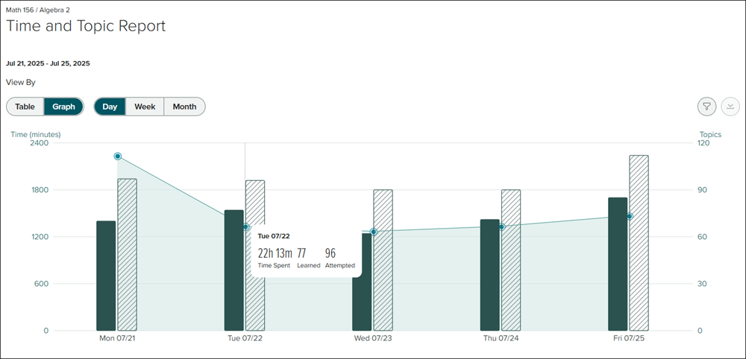
Task: Click the solid dark bar for Mon 07/21
Action: point(106,276)
